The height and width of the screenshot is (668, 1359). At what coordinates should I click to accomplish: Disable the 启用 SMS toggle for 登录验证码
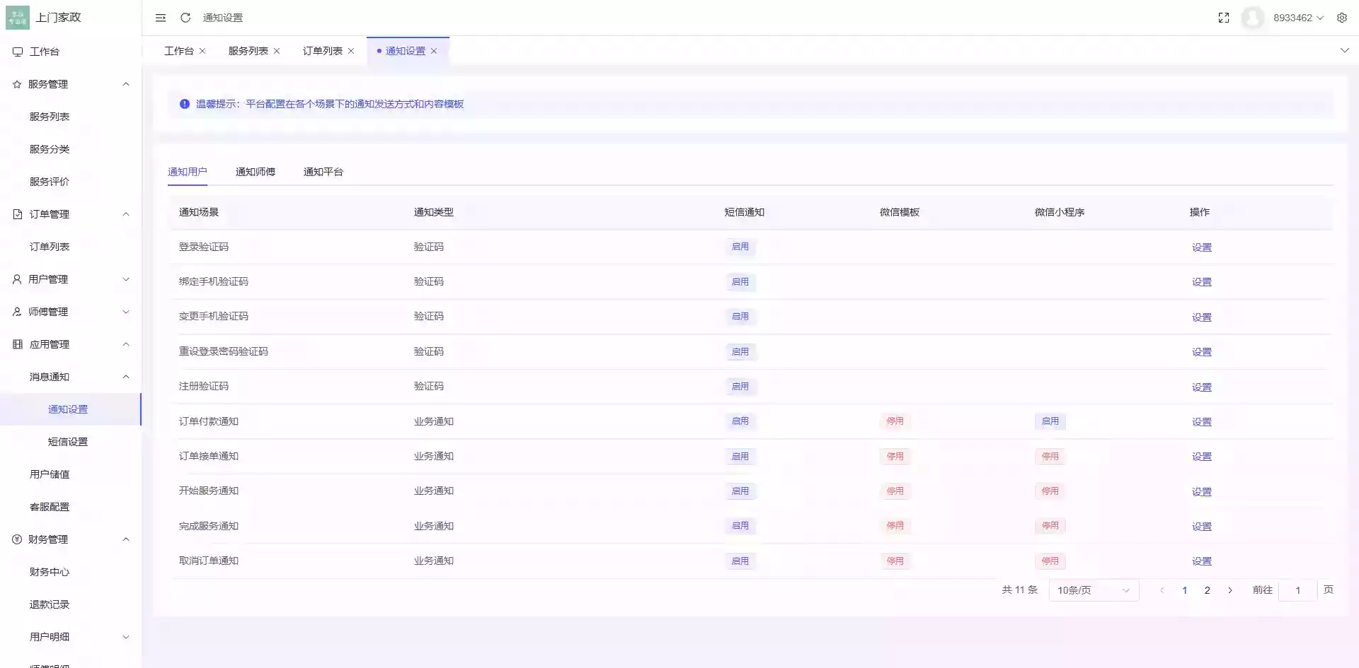pos(740,247)
